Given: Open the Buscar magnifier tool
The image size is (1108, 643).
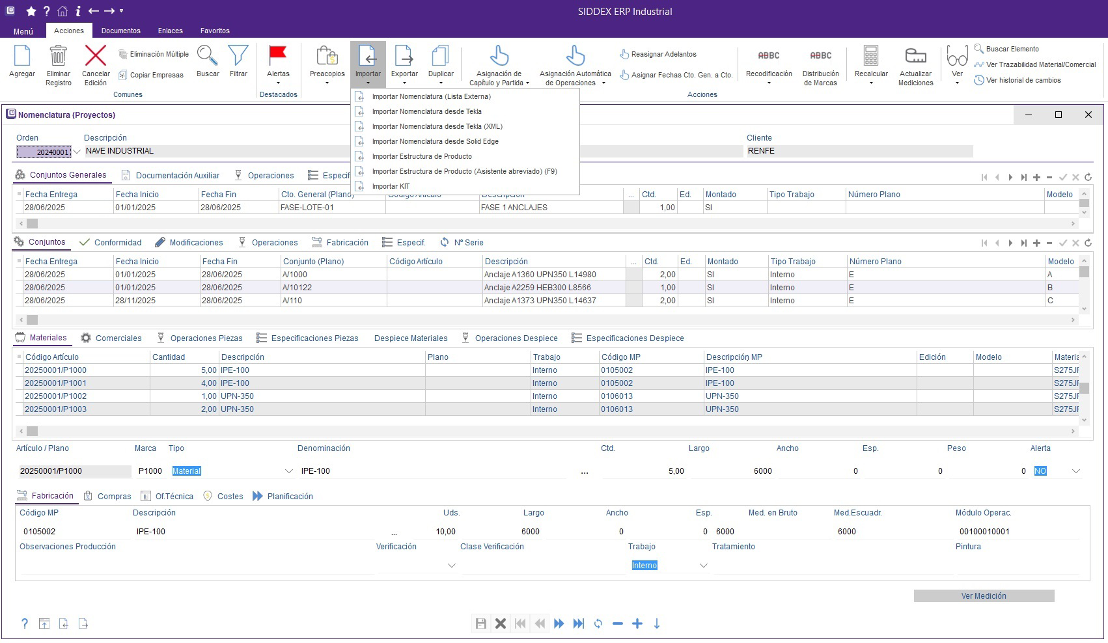Looking at the screenshot, I should [208, 57].
